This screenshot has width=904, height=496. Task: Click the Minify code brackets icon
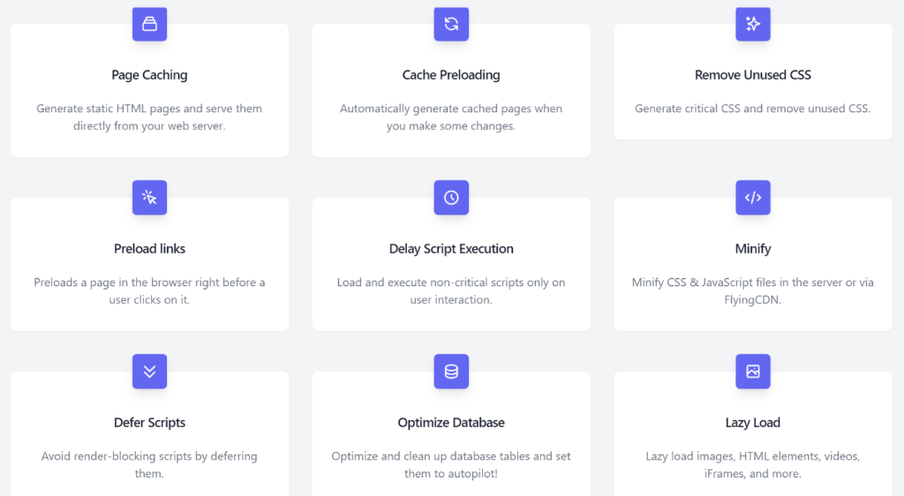pos(752,198)
